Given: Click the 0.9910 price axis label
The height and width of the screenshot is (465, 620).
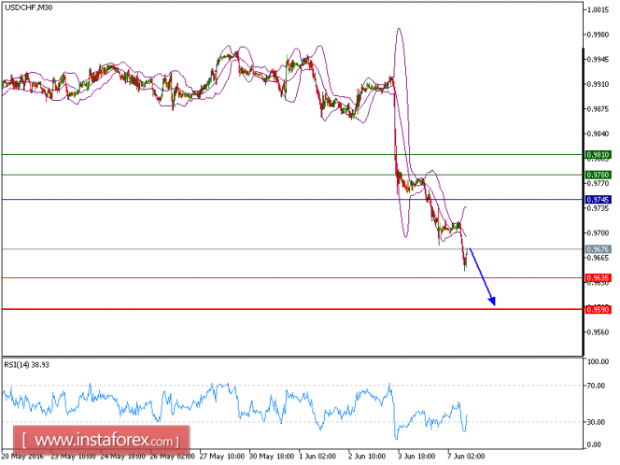Looking at the screenshot, I should 599,84.
